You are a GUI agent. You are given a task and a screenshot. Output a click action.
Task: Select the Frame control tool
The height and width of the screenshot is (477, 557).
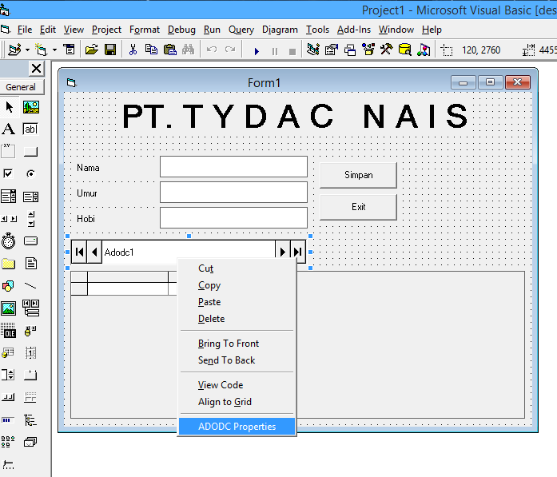pos(8,151)
